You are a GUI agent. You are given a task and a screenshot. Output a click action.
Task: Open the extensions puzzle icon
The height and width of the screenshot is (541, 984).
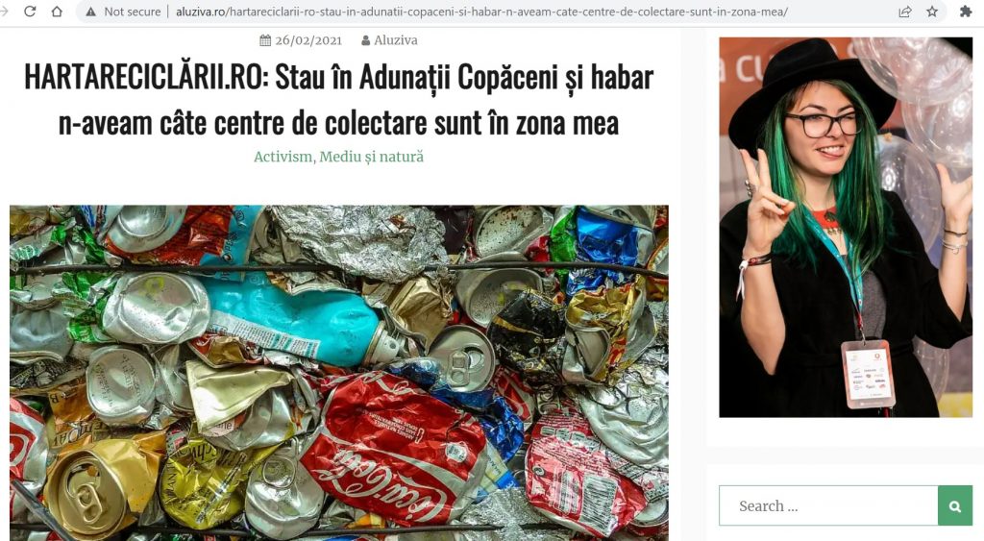click(966, 12)
